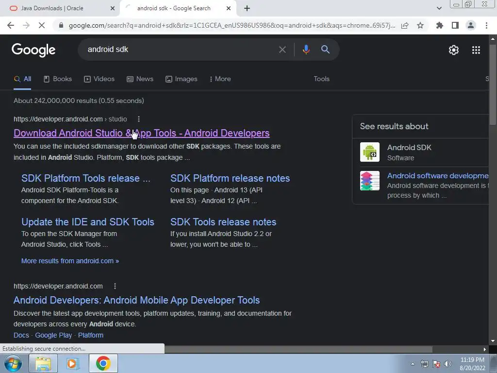This screenshot has width=497, height=373.
Task: Open the Extensions puzzle icon
Action: [x=440, y=25]
